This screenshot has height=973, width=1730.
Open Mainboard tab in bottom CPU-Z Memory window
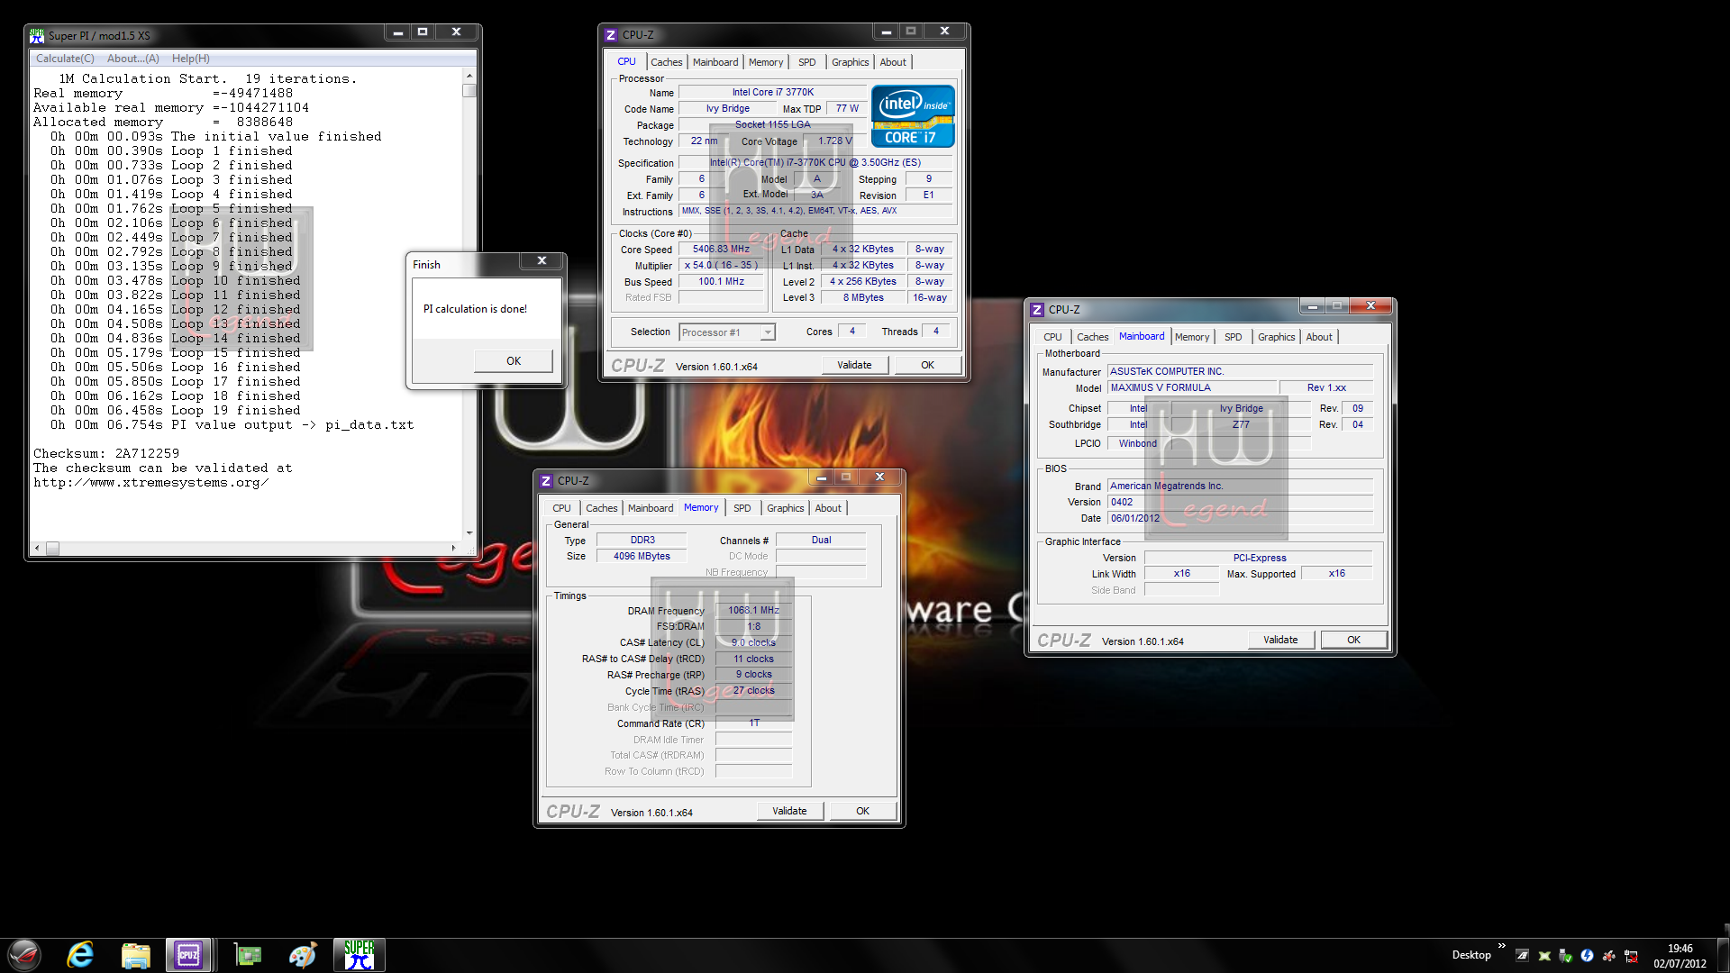coord(651,508)
